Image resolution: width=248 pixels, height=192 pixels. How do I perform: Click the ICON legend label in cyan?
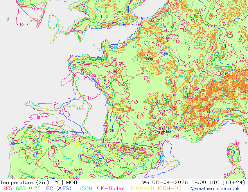point(86,188)
